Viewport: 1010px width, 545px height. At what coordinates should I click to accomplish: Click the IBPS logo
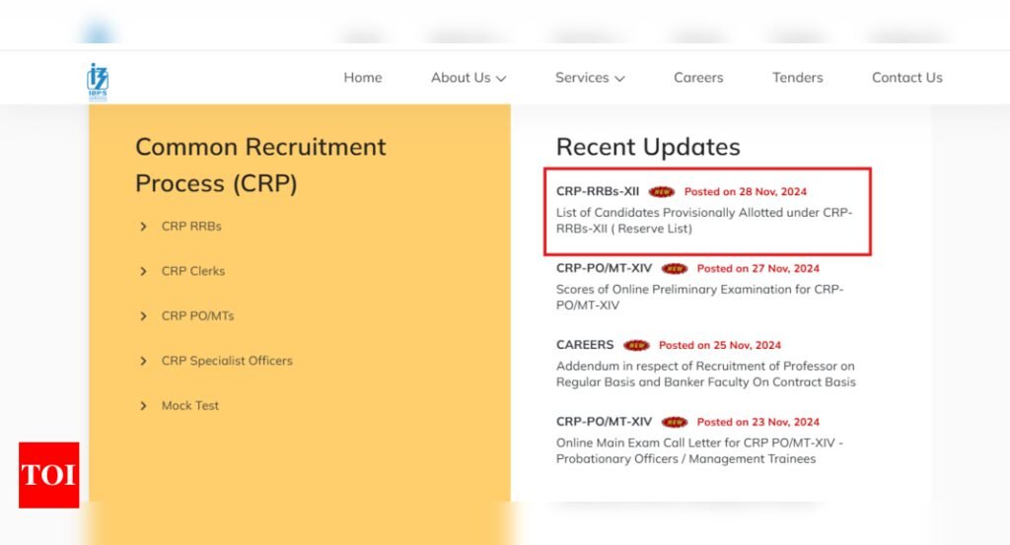98,82
